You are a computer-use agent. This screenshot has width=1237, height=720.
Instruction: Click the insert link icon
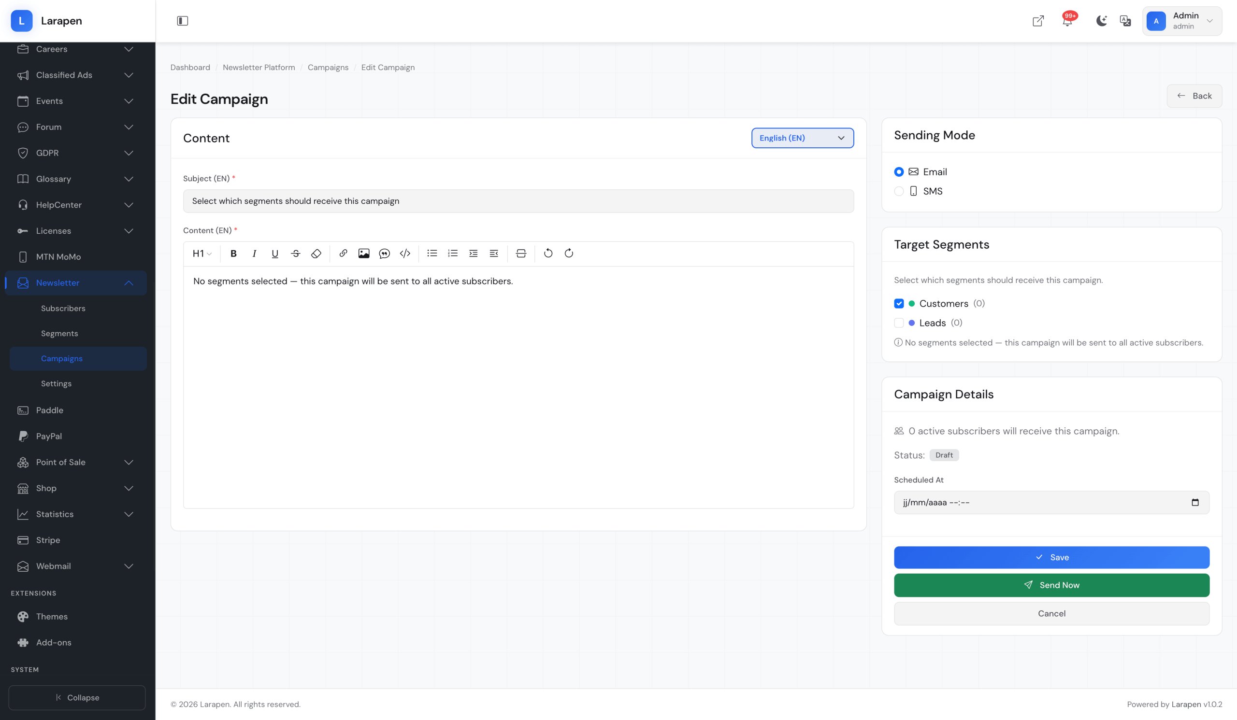343,254
